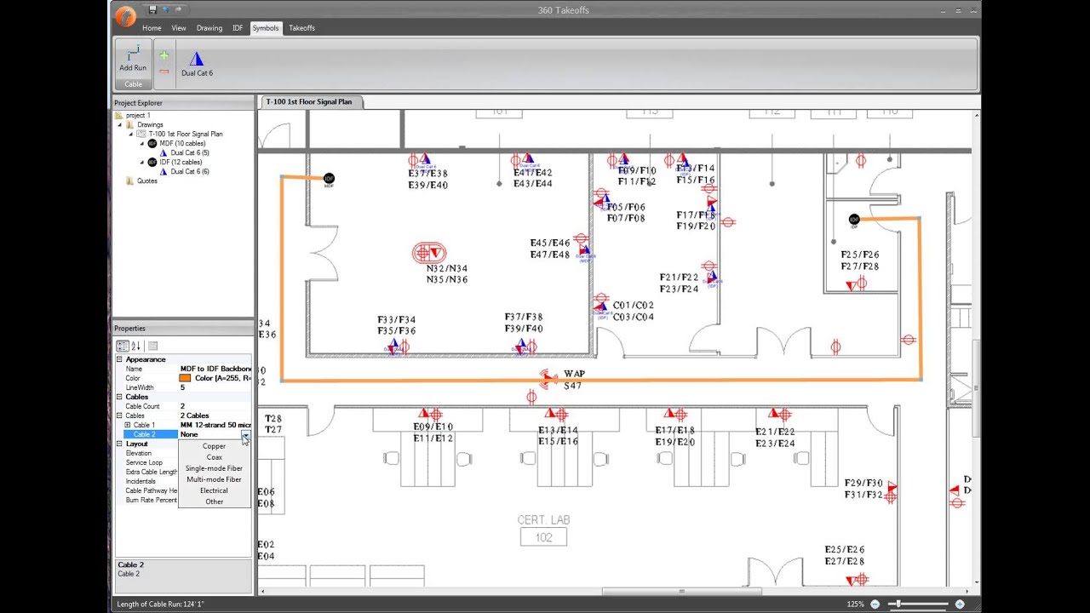Sort Properties grid alphabetically
Image resolution: width=1090 pixels, height=613 pixels.
(135, 346)
